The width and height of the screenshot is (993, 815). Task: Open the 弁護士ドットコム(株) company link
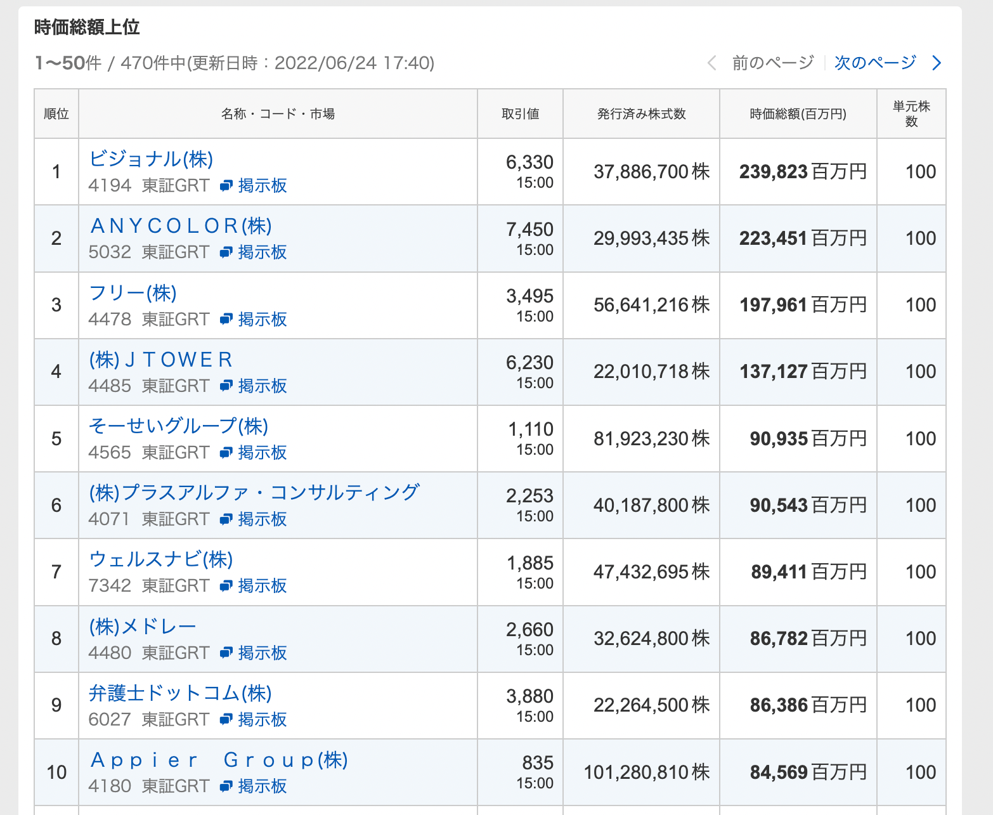[181, 693]
